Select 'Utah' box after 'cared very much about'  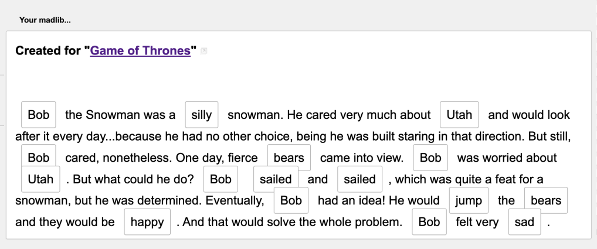click(x=459, y=114)
